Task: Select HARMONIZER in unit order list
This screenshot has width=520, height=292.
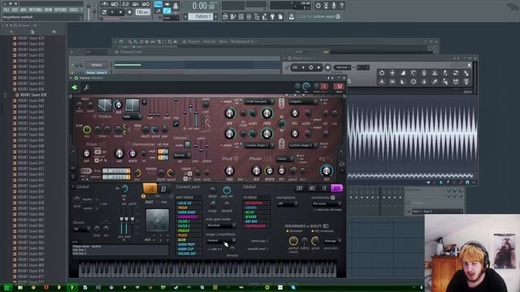Action: [x=188, y=217]
